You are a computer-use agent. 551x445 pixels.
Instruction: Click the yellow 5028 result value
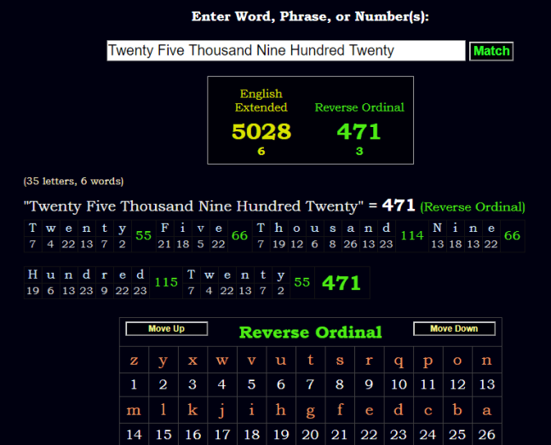[261, 131]
